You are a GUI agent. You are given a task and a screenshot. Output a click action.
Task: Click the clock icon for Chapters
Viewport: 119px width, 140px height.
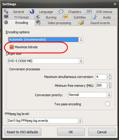click(61, 11)
